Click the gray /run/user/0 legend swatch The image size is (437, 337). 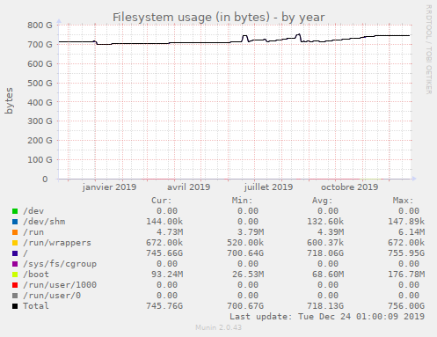coord(15,296)
